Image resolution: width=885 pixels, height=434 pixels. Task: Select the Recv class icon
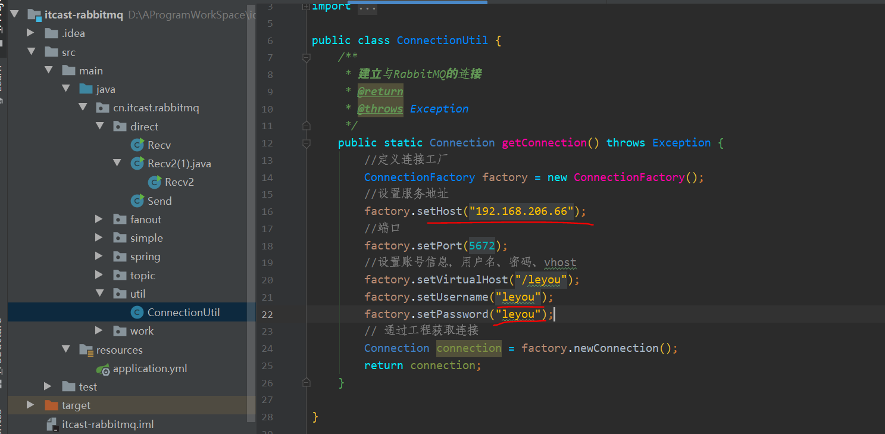click(x=138, y=145)
